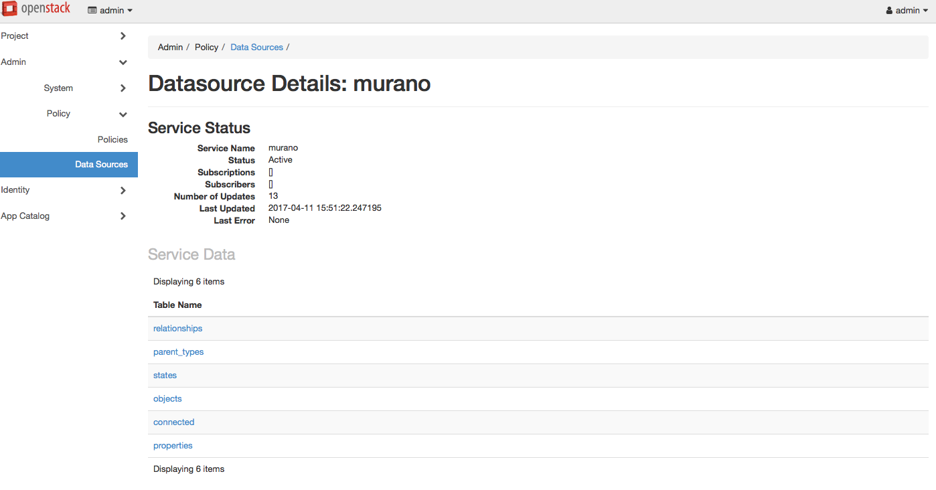Collapse the Policy submenu chevron
This screenshot has width=936, height=490.
(x=123, y=114)
